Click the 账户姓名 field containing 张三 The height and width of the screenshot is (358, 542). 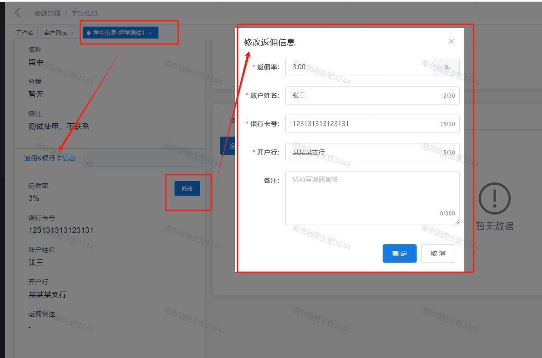(363, 95)
